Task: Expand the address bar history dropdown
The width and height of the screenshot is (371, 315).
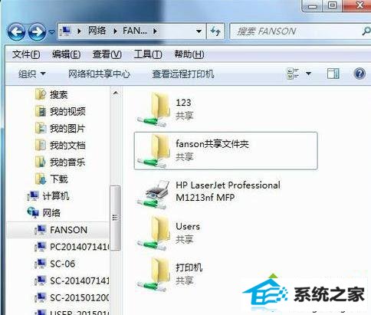Action: point(199,31)
